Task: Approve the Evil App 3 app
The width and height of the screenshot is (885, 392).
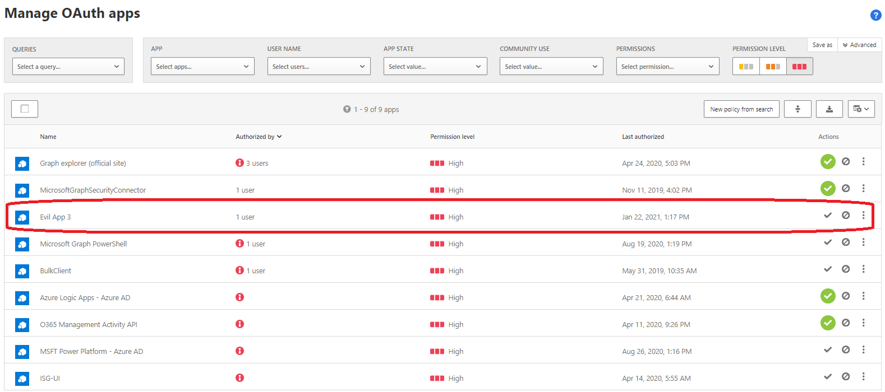Action: (828, 215)
